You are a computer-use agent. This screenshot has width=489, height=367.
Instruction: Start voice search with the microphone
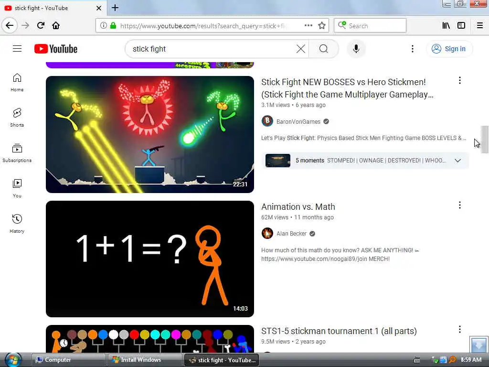(356, 49)
